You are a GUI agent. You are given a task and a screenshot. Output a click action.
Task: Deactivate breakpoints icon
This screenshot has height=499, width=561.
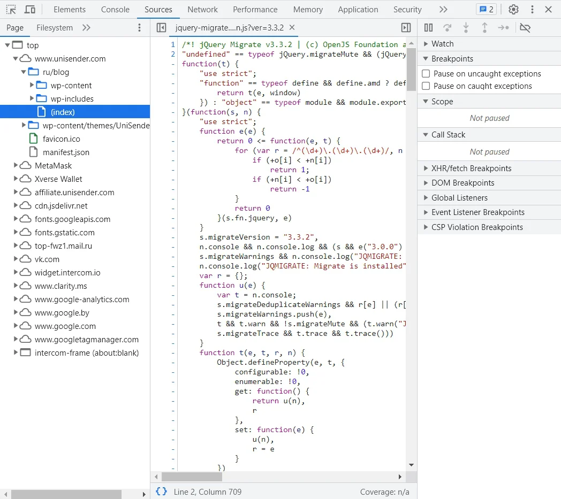(x=525, y=28)
